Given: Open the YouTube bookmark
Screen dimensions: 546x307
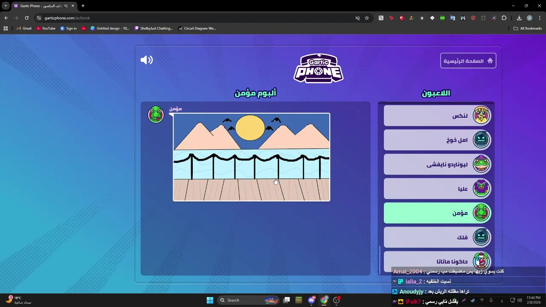Looking at the screenshot, I should point(46,29).
